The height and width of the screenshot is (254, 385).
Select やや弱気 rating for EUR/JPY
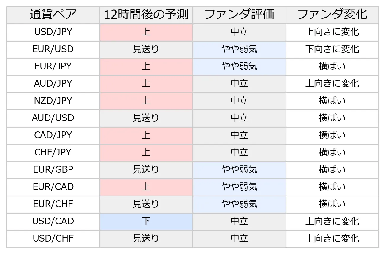239,67
